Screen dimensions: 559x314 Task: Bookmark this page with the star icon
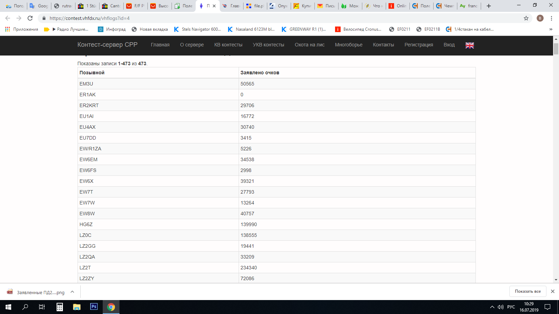526,18
